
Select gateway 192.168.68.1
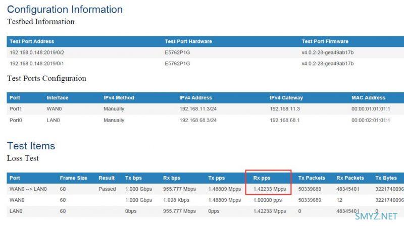tap(285, 120)
